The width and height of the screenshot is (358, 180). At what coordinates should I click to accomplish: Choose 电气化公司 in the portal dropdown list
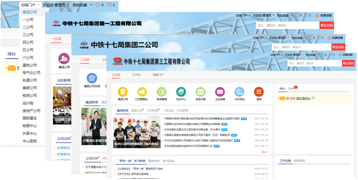point(31,73)
